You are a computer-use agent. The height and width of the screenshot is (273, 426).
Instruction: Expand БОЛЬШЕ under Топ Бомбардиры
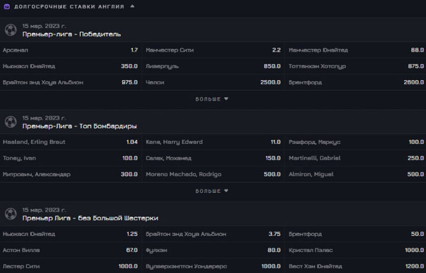click(x=212, y=191)
